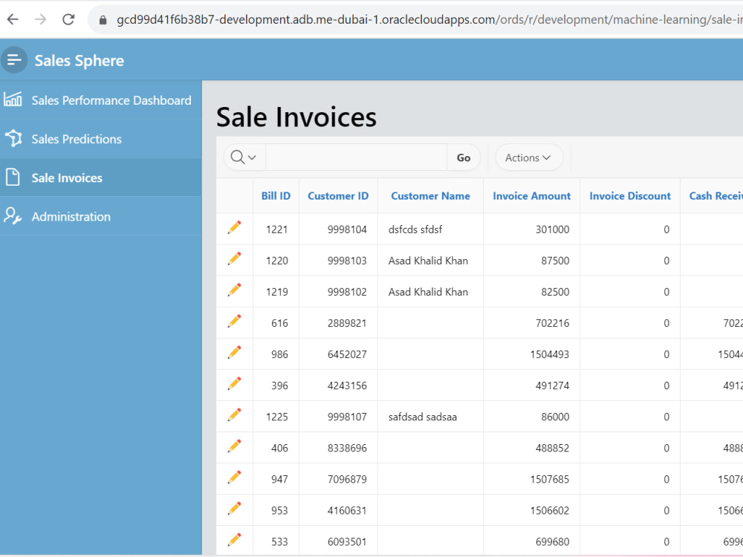Click customer ID 9998104

(x=347, y=229)
